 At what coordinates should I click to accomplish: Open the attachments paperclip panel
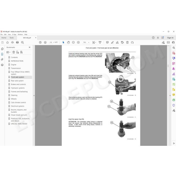pos(2,59)
